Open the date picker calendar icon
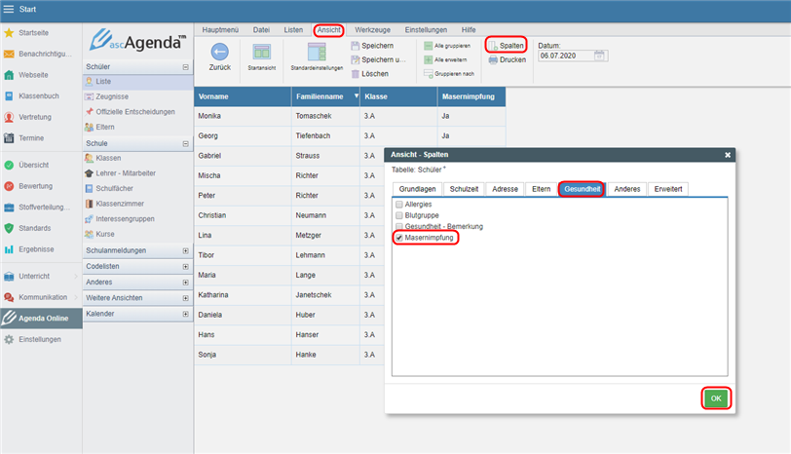791x454 pixels. [x=599, y=56]
